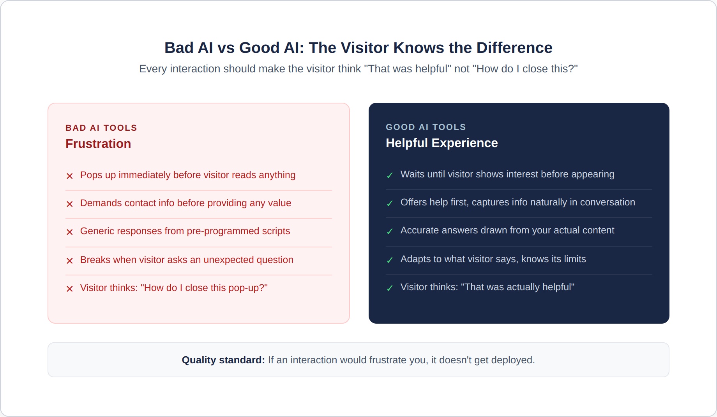Click the checkmark beside "That was actually helpful"
Screen dimensions: 717x417
tap(390, 288)
